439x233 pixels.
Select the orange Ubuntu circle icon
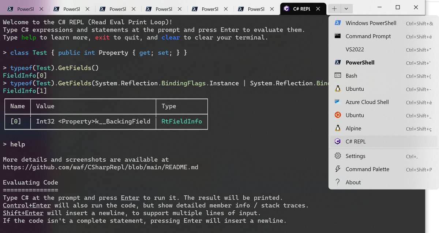pyautogui.click(x=337, y=115)
